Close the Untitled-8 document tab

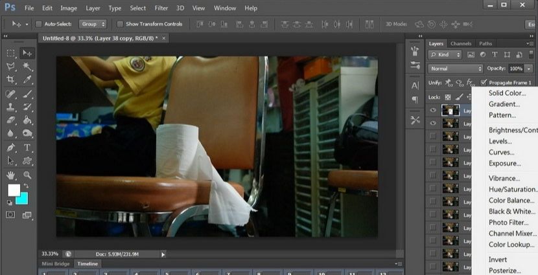pyautogui.click(x=163, y=38)
